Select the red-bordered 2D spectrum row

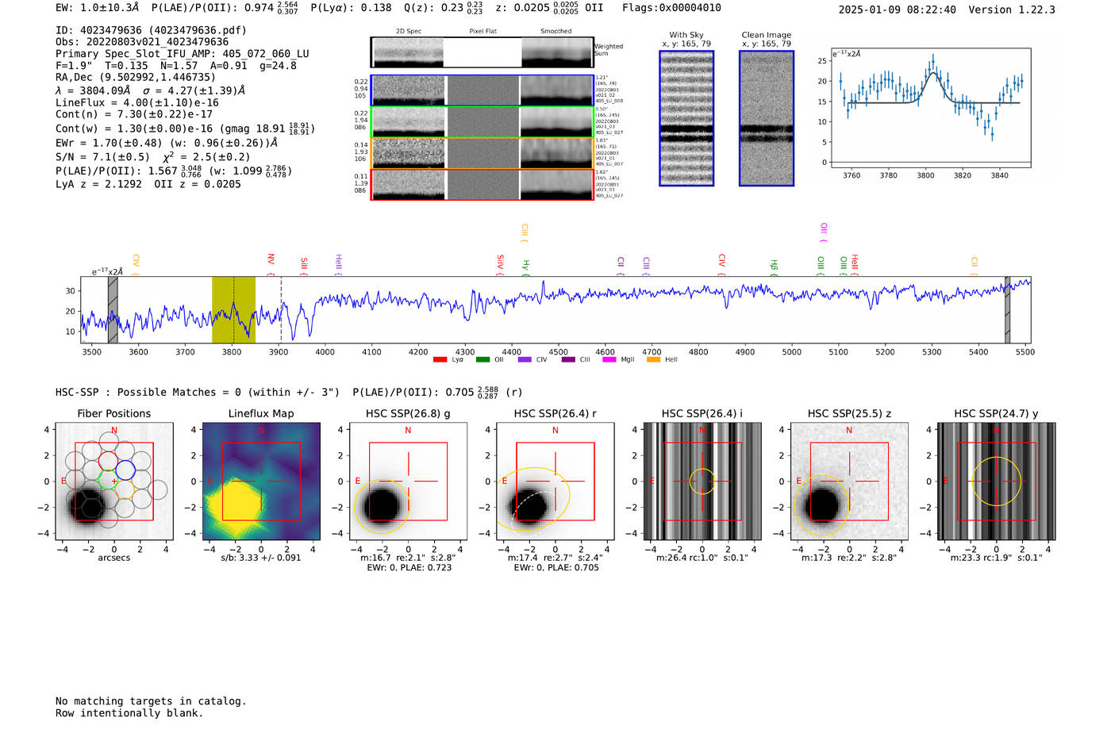click(x=482, y=185)
